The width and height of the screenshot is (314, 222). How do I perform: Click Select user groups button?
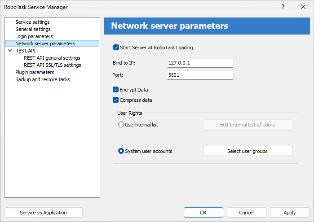pyautogui.click(x=248, y=151)
